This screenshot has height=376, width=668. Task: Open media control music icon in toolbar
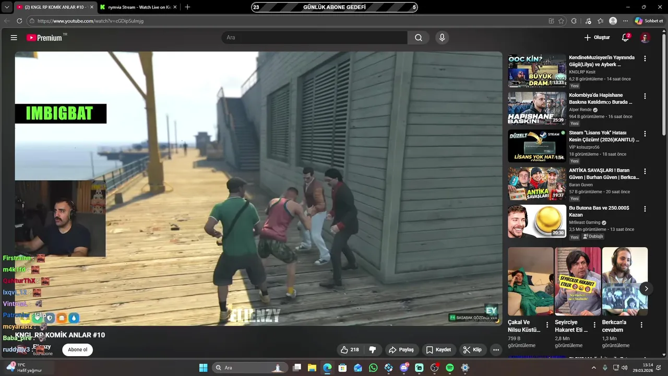[588, 21]
